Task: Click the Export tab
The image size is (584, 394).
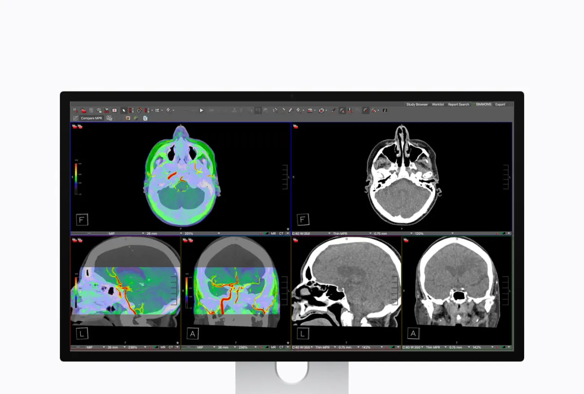Action: pos(500,105)
